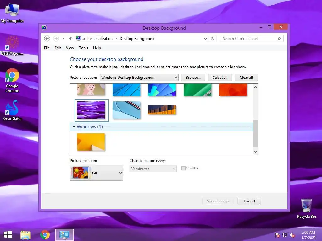Image resolution: width=322 pixels, height=241 pixels.
Task: Open the taskbar clock showing 2:00 AM
Action: [x=308, y=235]
